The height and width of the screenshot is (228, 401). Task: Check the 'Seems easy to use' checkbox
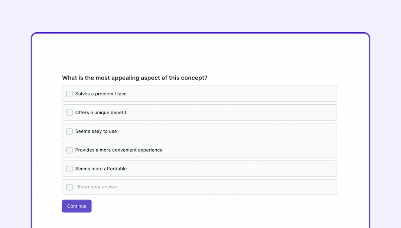(x=69, y=131)
